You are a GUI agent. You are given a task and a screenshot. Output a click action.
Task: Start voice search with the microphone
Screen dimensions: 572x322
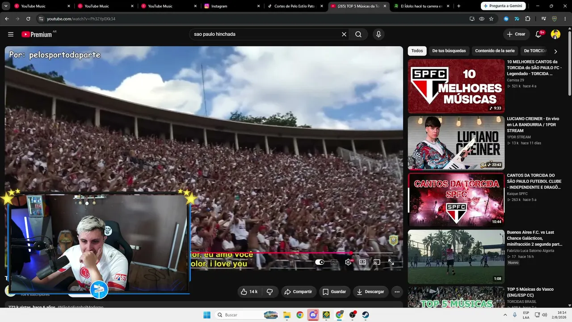(x=379, y=34)
